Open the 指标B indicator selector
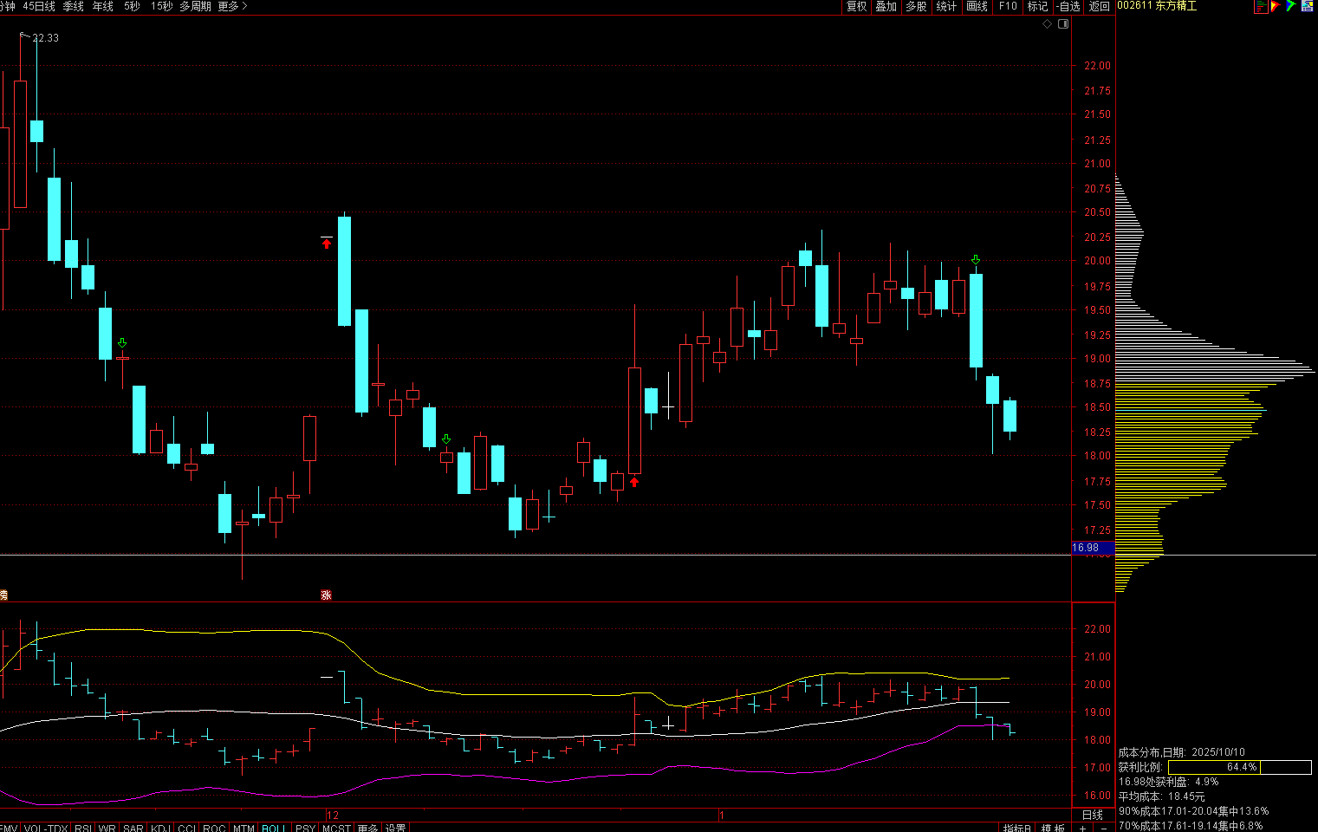The height and width of the screenshot is (832, 1318). pyautogui.click(x=1017, y=829)
